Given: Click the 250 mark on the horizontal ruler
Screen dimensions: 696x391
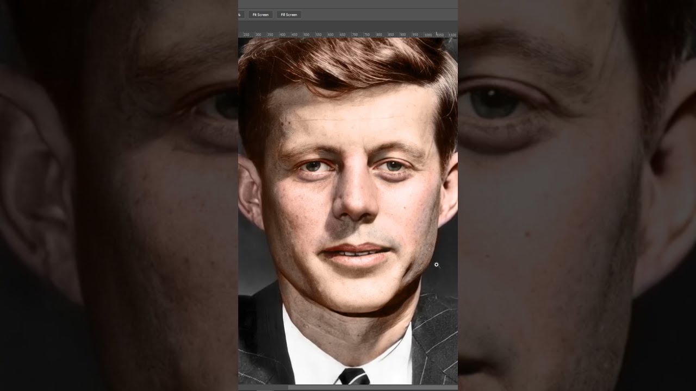Looking at the screenshot, I should (x=246, y=34).
